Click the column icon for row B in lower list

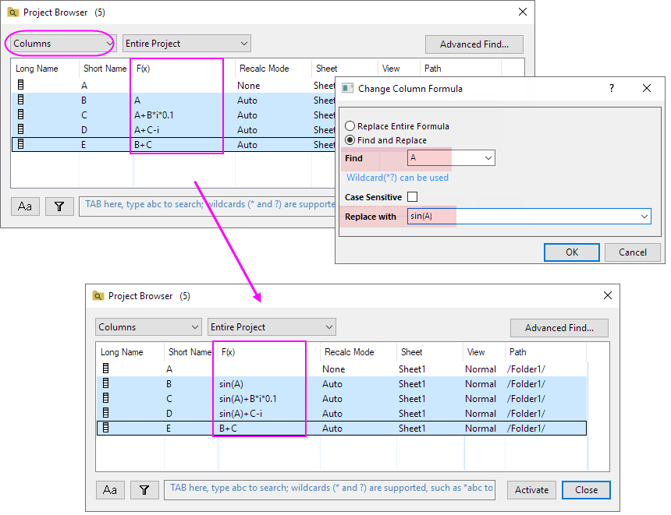coord(106,384)
